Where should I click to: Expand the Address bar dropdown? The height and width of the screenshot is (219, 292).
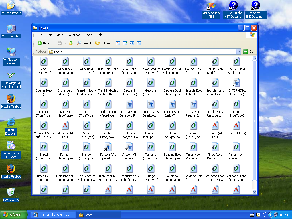(238, 52)
